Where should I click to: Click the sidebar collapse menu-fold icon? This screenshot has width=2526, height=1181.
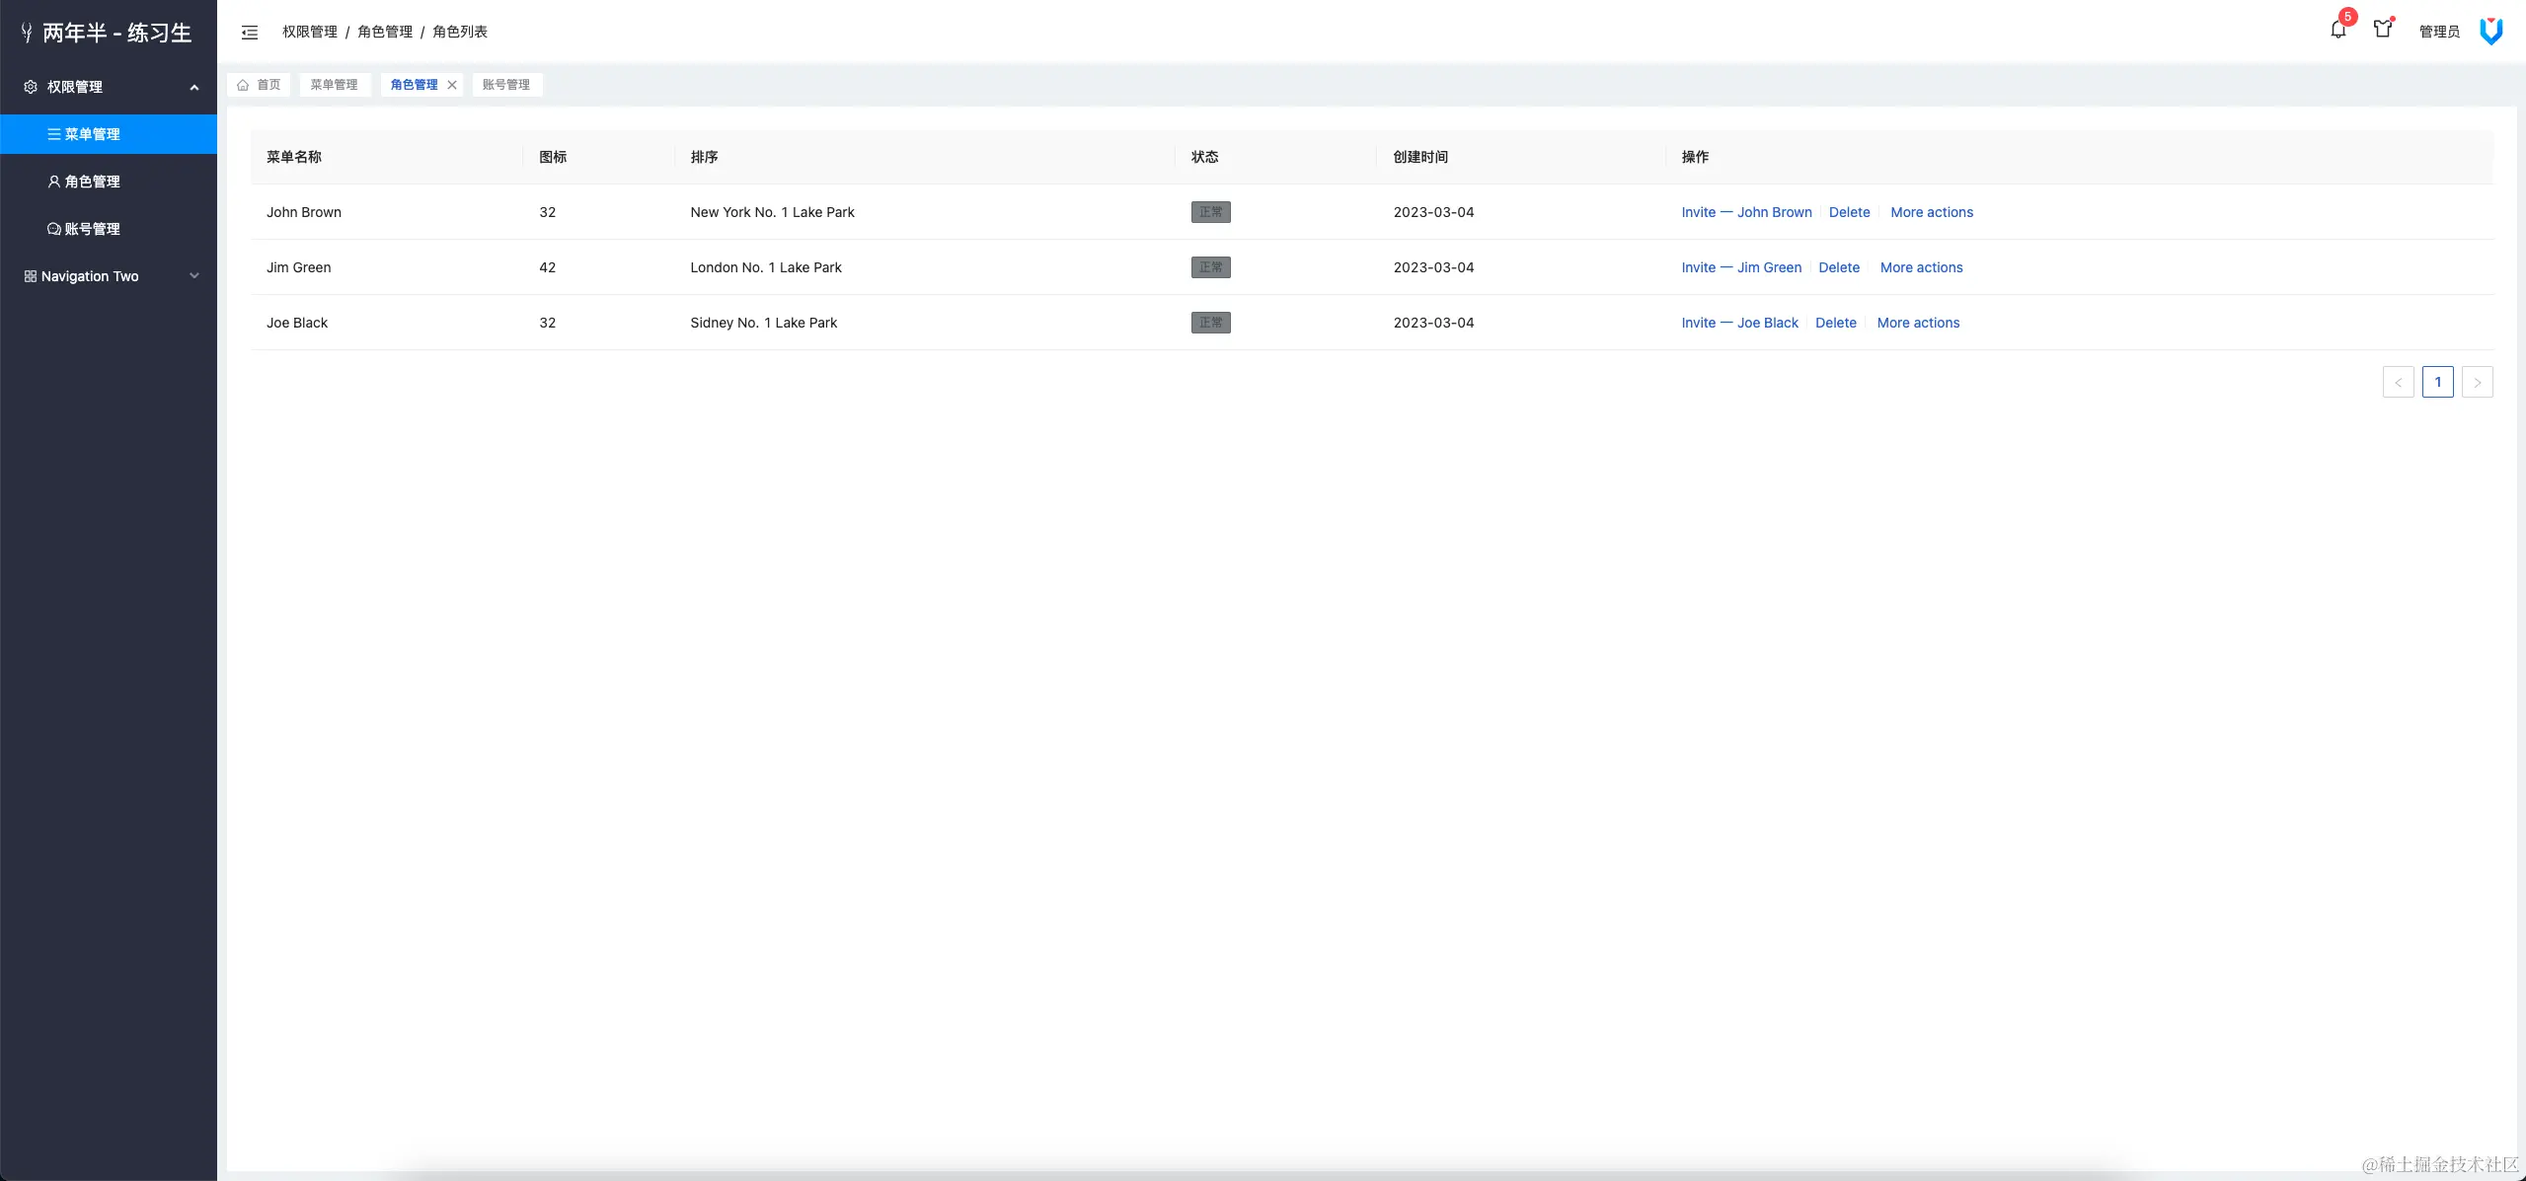point(250,33)
